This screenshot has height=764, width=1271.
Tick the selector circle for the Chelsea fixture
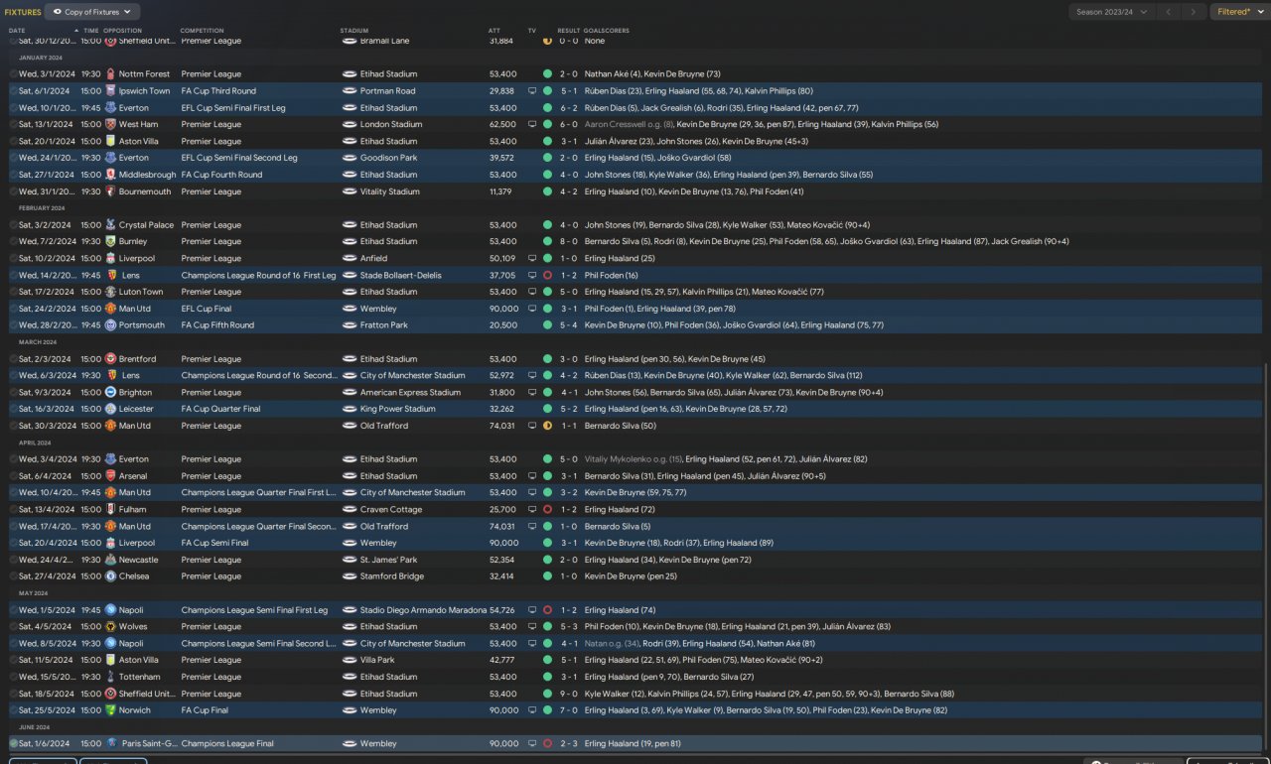(x=14, y=576)
